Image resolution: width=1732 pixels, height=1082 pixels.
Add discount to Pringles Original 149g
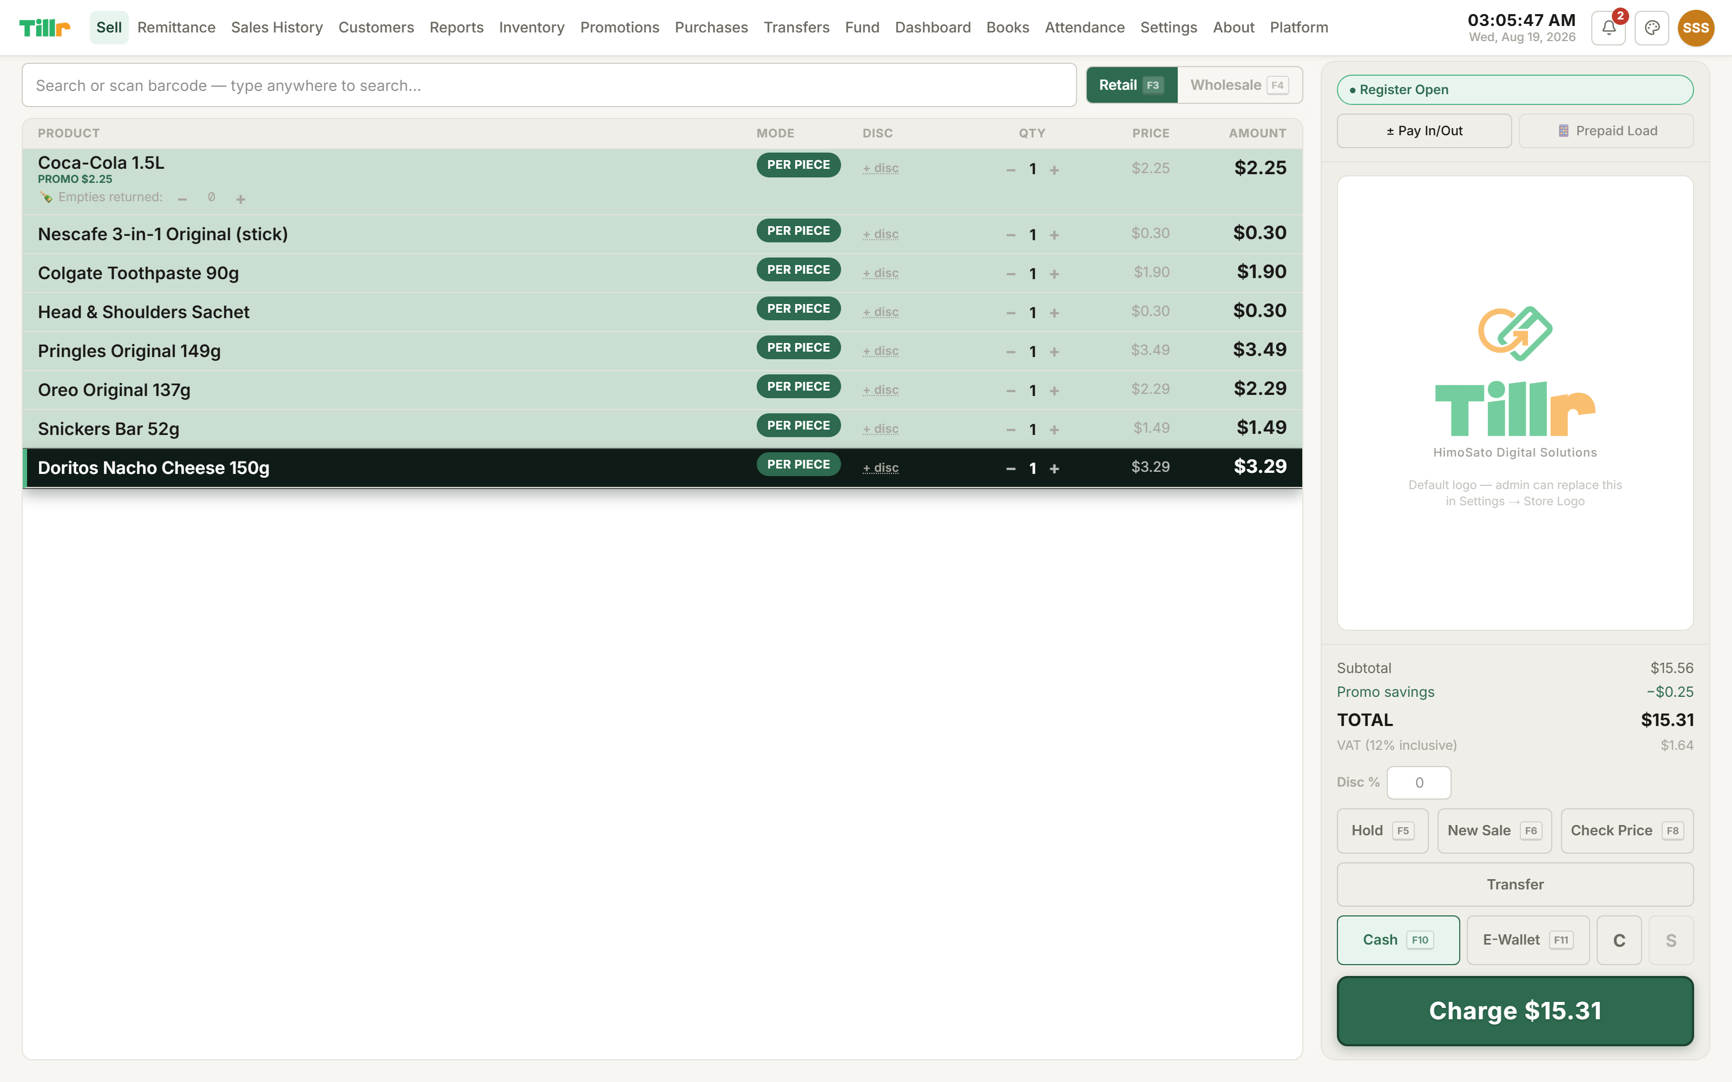880,351
